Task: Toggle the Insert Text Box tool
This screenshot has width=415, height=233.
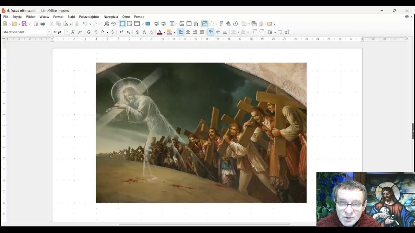Action: click(x=205, y=24)
